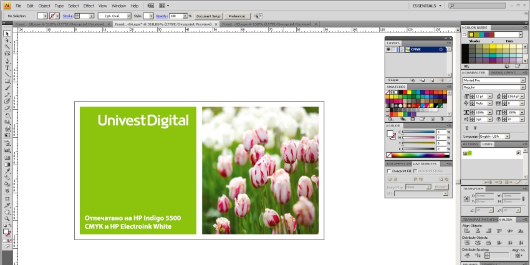This screenshot has height=265, width=530.
Task: Click the red swatch in Swatches first row
Action: 405,92
